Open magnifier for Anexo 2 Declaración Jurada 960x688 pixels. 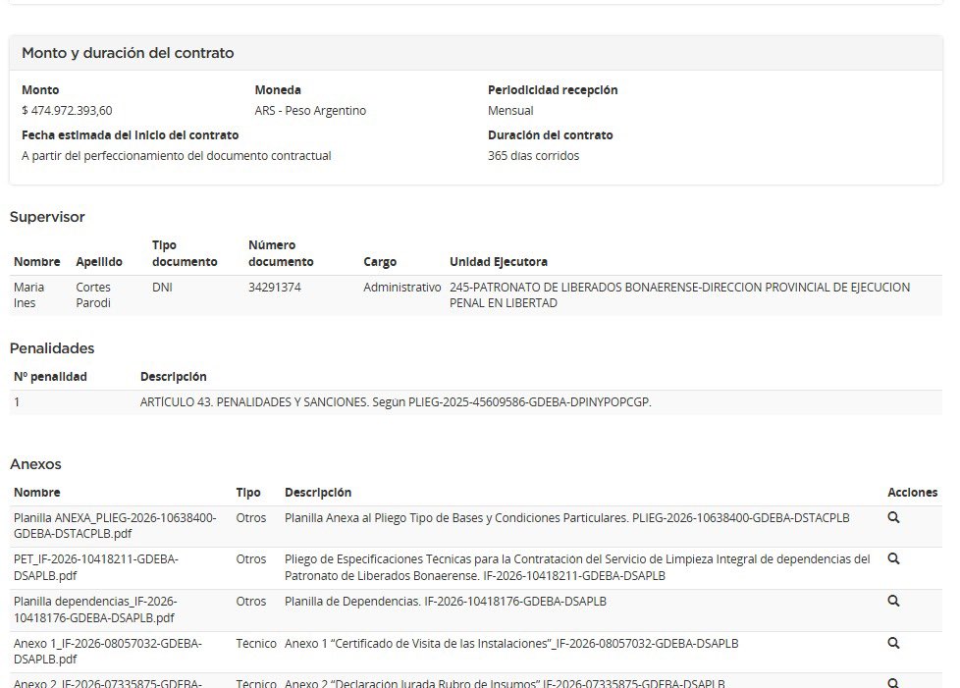(x=893, y=683)
